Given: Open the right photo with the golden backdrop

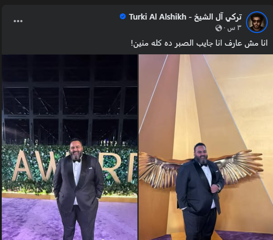Looking at the screenshot, I should 206,147.
